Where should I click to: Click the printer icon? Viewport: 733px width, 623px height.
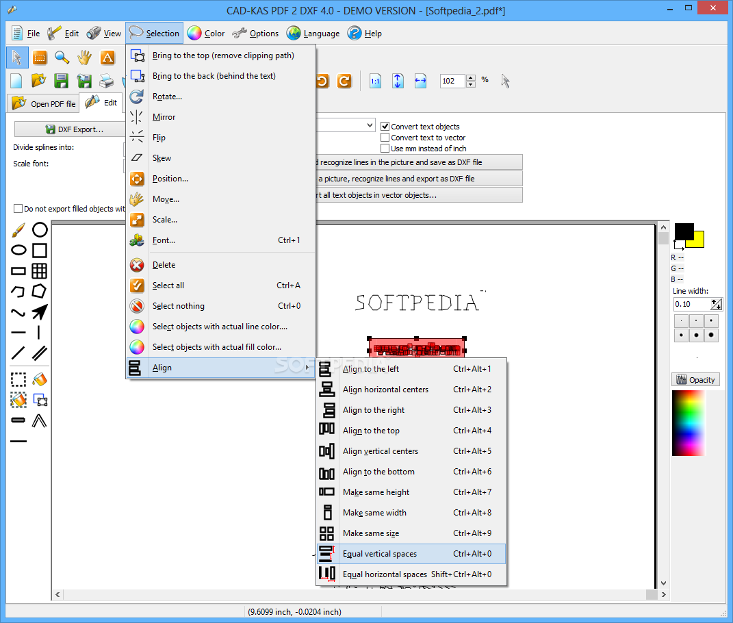pos(107,81)
